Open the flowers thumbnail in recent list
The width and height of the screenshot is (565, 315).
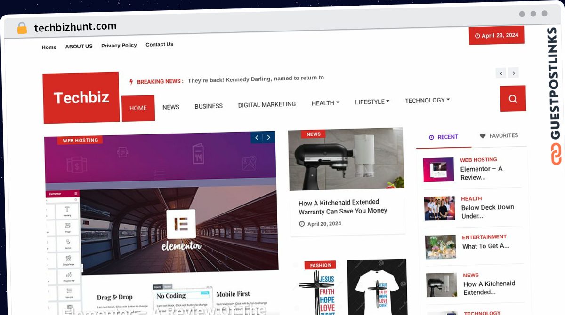441,247
